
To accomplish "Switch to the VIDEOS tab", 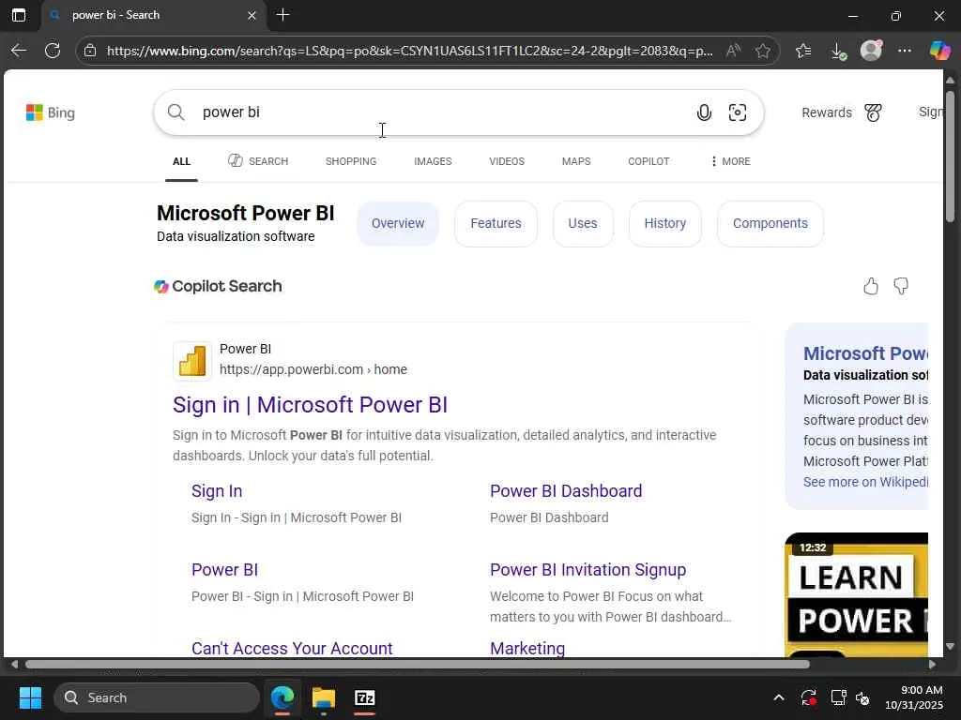I will [507, 161].
